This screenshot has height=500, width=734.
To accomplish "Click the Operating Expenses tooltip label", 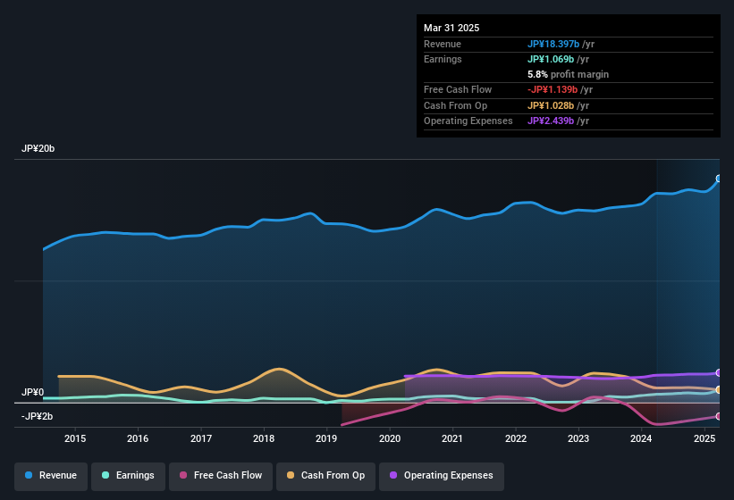I will tap(468, 121).
